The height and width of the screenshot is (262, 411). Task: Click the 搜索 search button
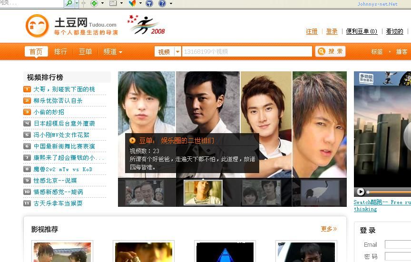click(330, 51)
